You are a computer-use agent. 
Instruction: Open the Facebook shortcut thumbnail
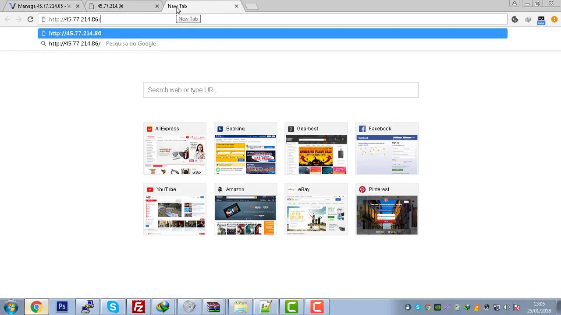pos(387,148)
